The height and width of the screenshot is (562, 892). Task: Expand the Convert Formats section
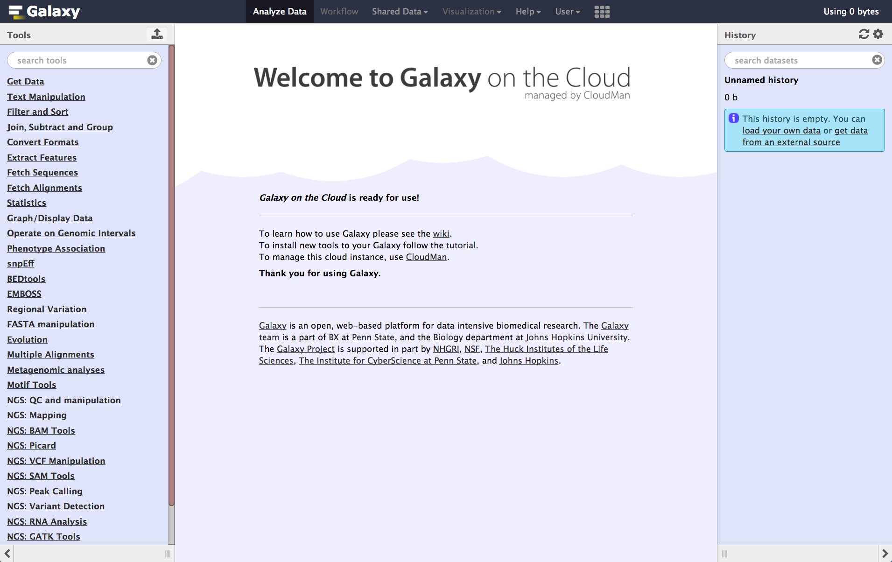(43, 142)
